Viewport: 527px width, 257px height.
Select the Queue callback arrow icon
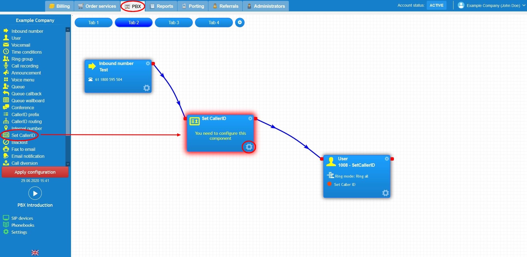[x=6, y=93]
